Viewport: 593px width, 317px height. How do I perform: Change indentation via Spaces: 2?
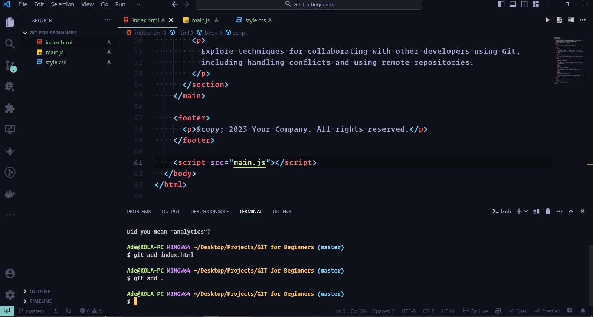[383, 311]
